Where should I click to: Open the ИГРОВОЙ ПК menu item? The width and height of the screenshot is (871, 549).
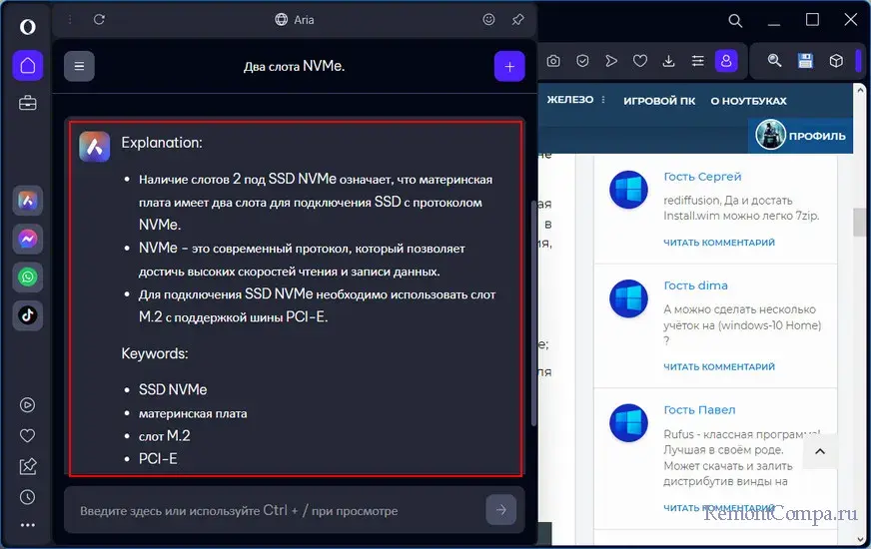[658, 101]
